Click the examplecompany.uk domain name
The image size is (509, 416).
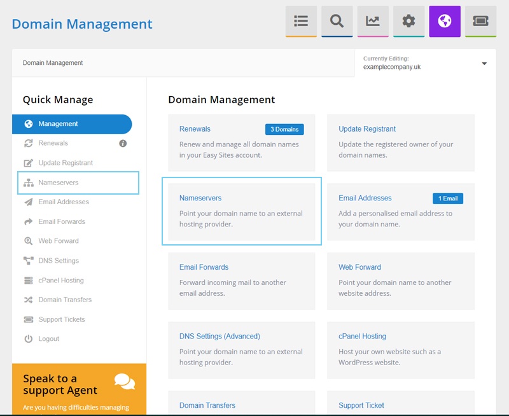click(392, 67)
